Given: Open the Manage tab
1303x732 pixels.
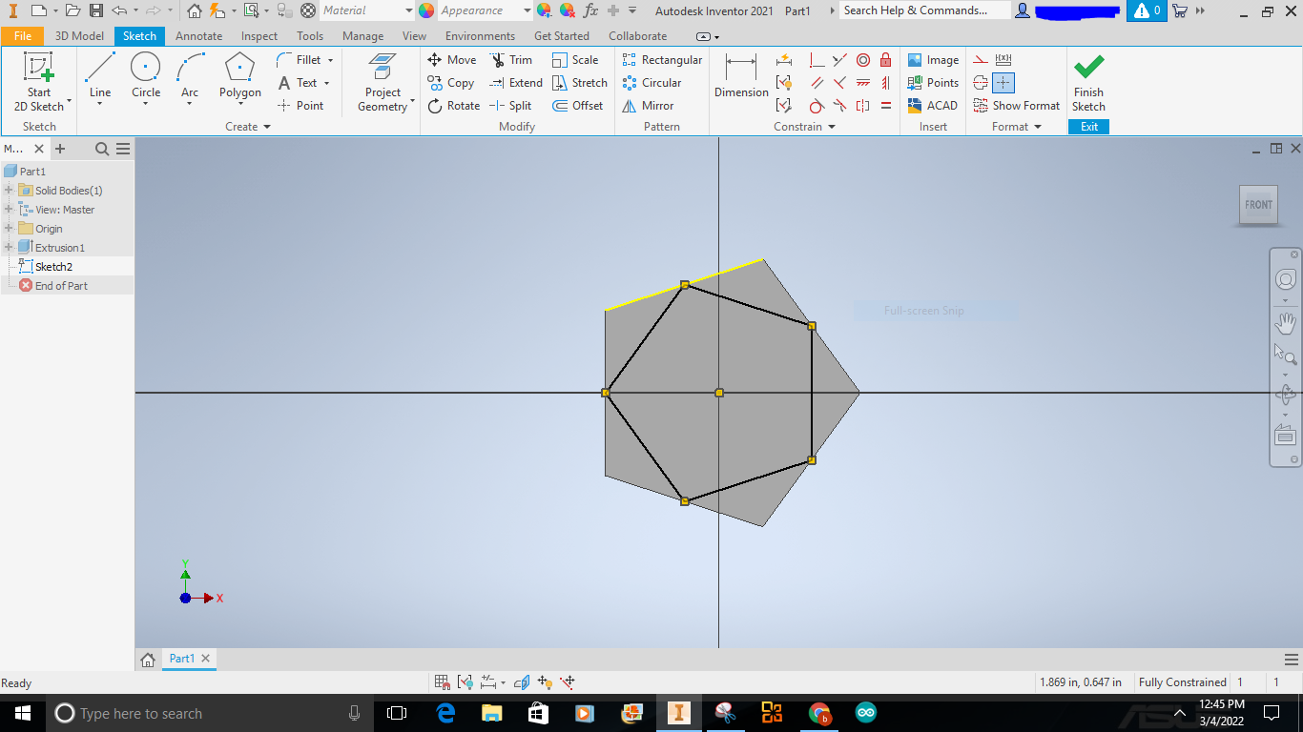Looking at the screenshot, I should [x=362, y=36].
